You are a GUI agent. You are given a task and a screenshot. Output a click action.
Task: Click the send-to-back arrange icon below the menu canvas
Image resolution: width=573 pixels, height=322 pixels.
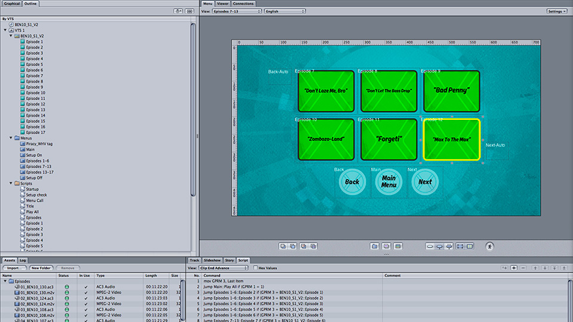(313, 246)
